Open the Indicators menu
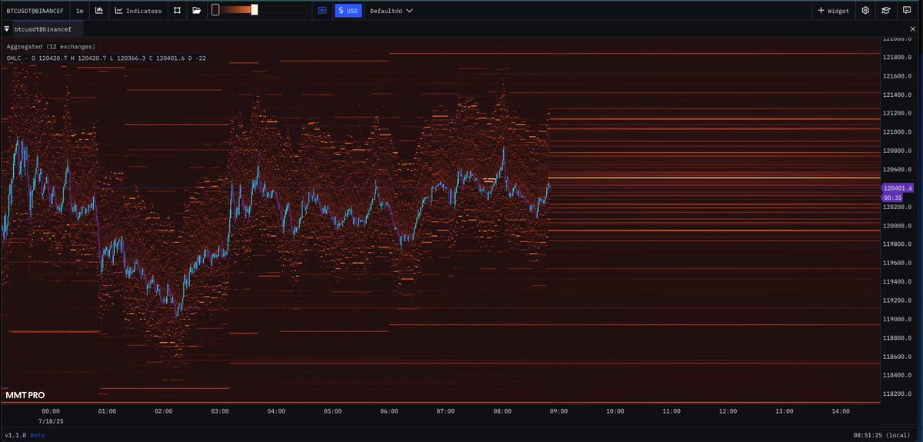The width and height of the screenshot is (923, 442). click(x=138, y=11)
